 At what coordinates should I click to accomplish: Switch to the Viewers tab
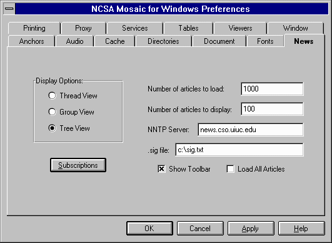pos(240,28)
